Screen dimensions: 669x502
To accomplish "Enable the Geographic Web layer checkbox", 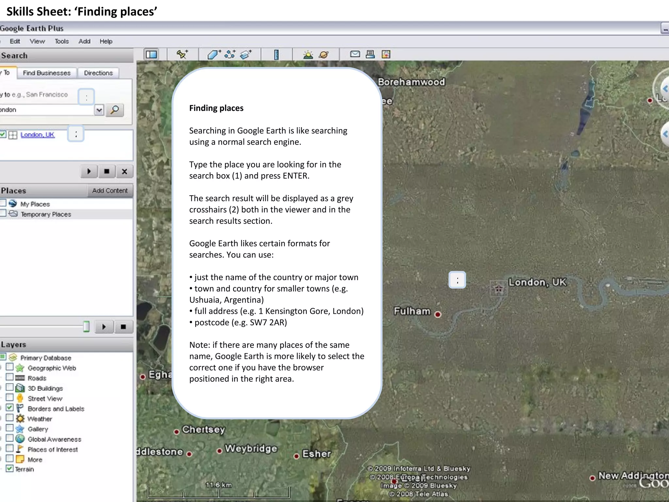I will (9, 367).
